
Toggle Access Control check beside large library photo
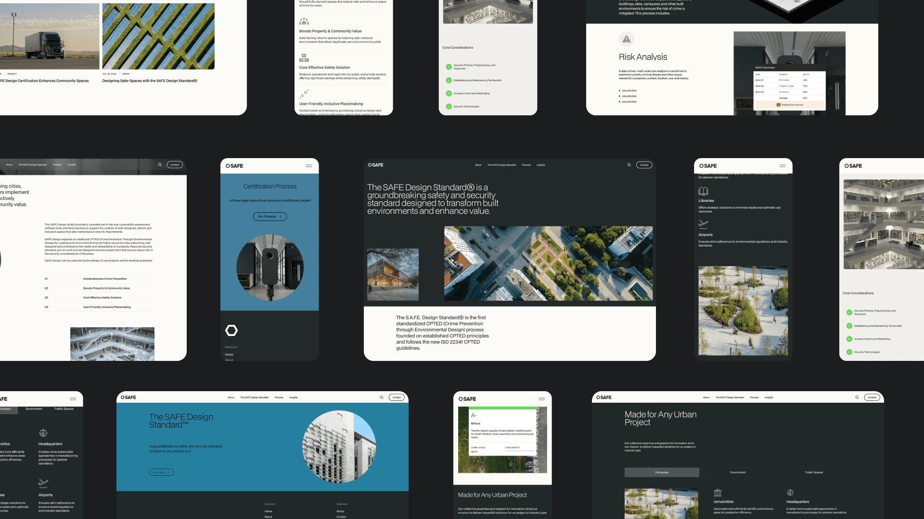tap(849, 339)
